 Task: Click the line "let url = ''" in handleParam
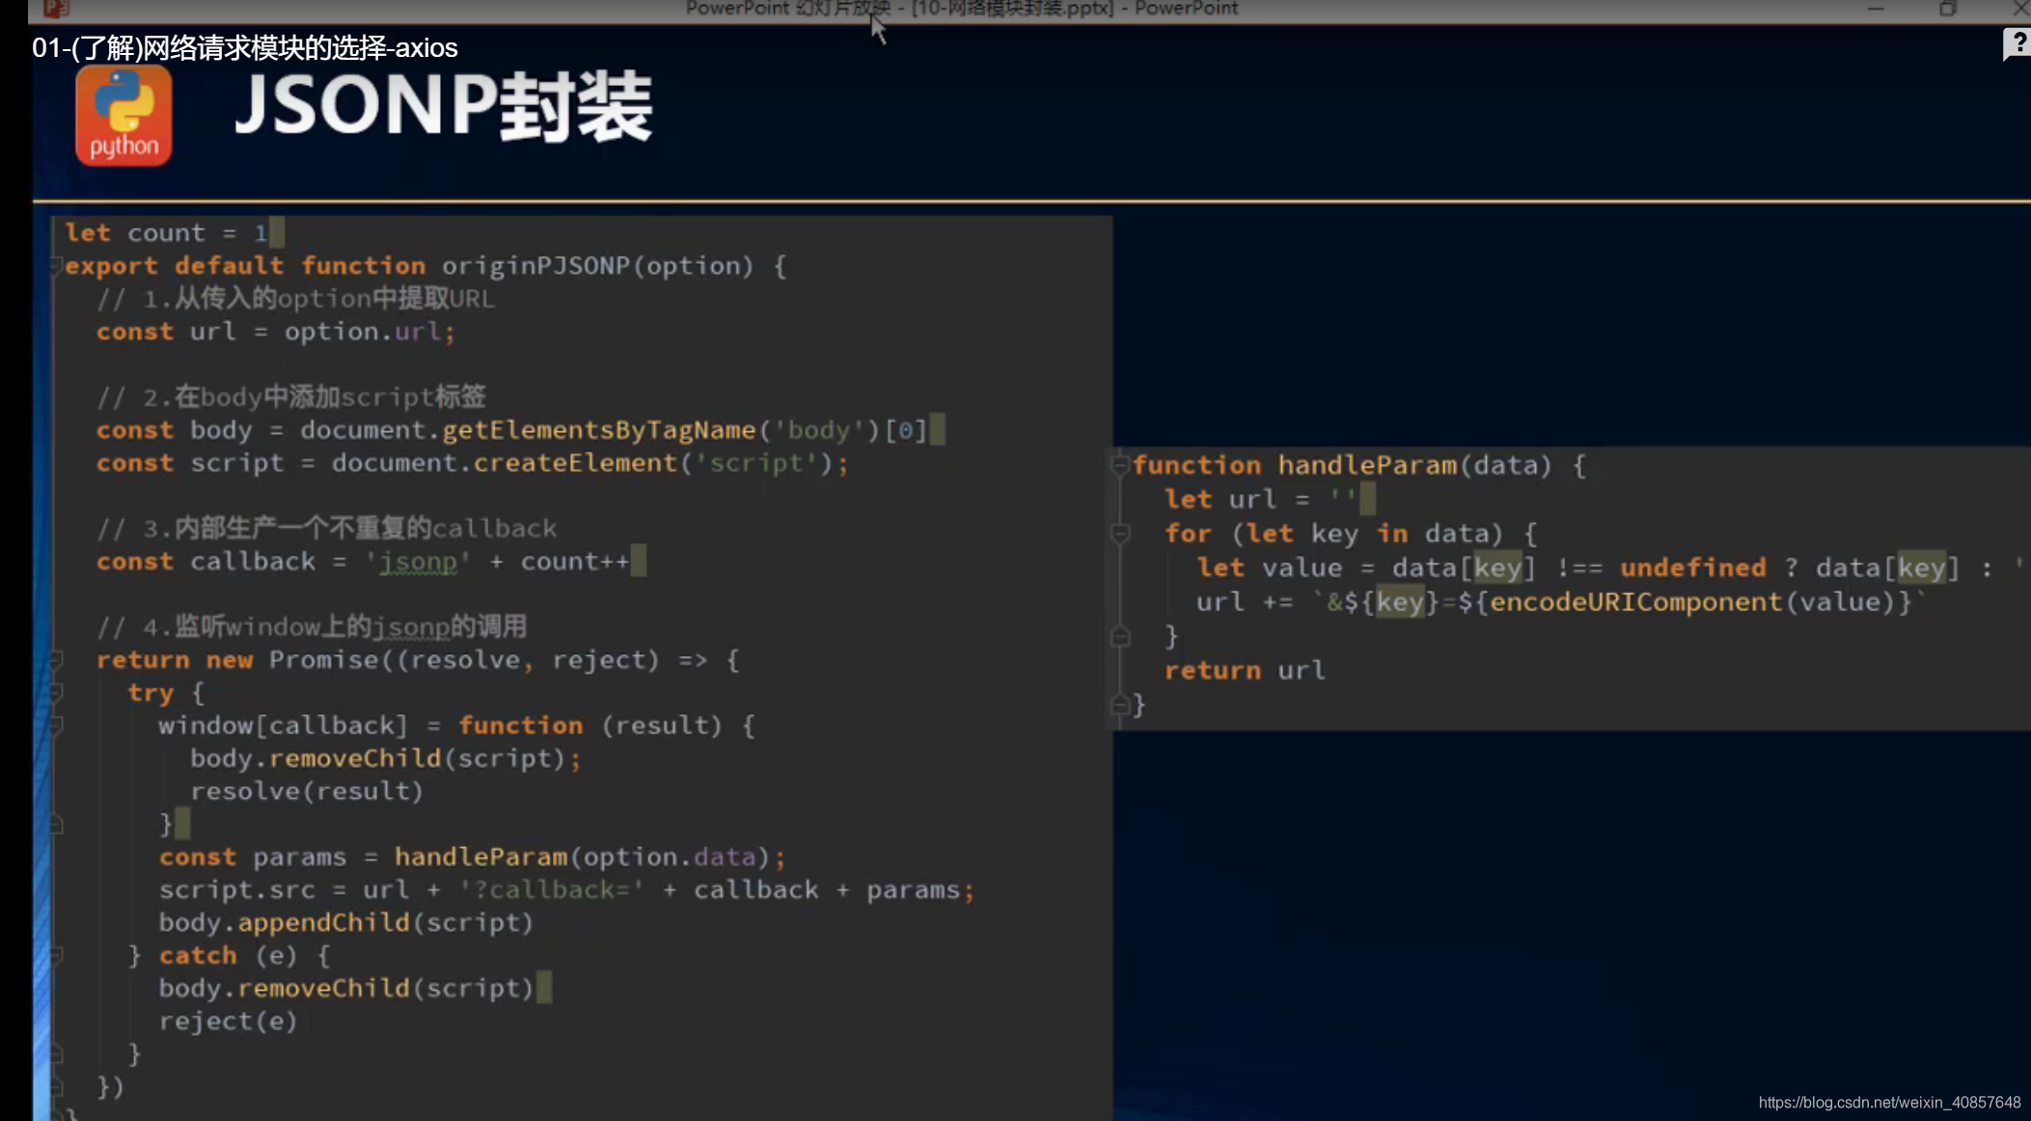coord(1260,499)
